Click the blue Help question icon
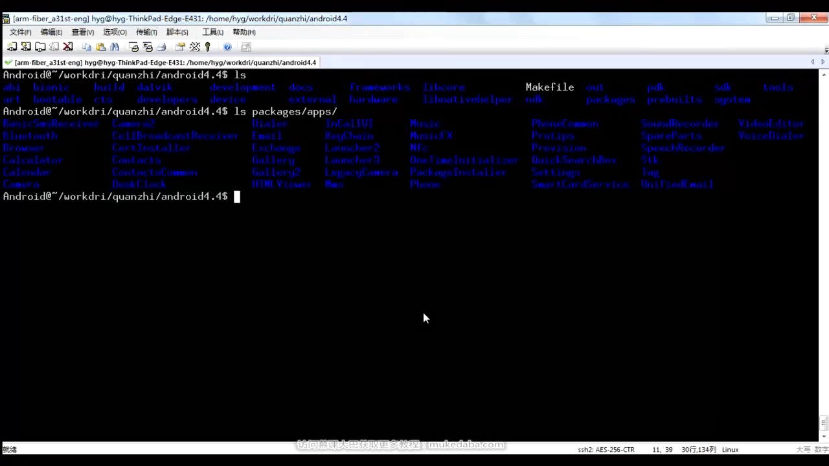Screen dimensions: 829x466 (x=227, y=47)
